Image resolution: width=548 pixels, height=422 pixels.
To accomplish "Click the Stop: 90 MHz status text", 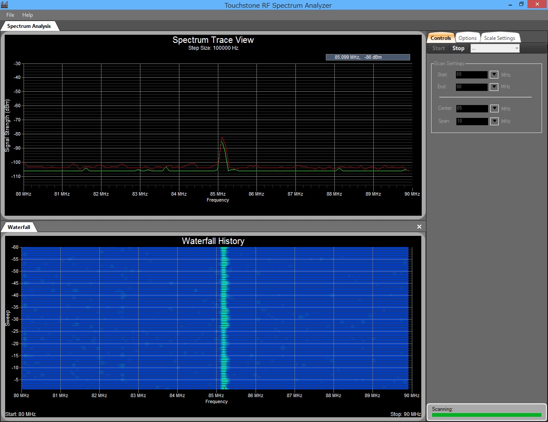I will point(405,414).
